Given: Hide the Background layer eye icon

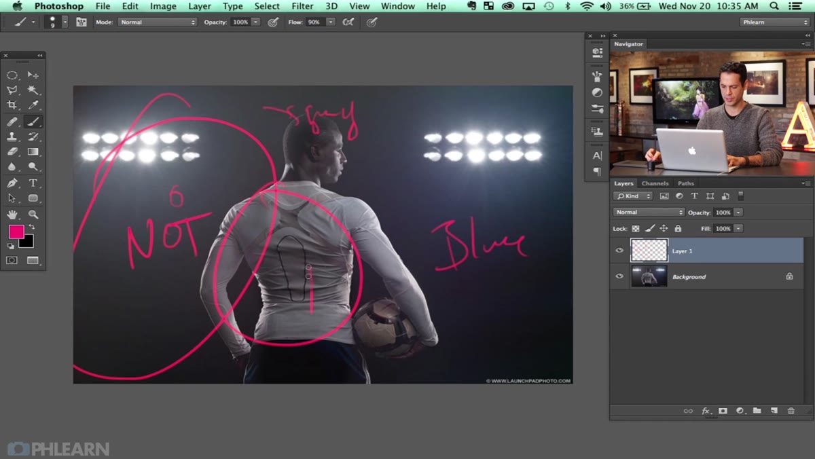Looking at the screenshot, I should 619,276.
